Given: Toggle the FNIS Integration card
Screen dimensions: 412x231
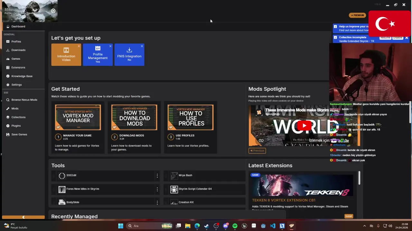Looking at the screenshot, I should click(x=129, y=55).
